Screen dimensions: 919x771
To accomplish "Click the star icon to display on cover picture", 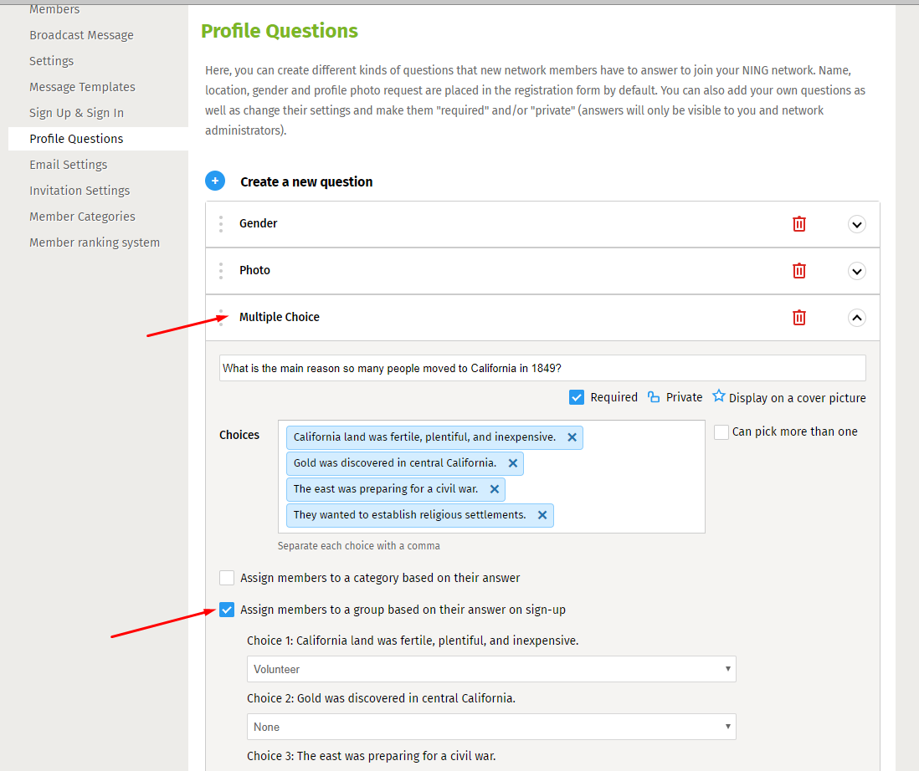I will [x=719, y=396].
